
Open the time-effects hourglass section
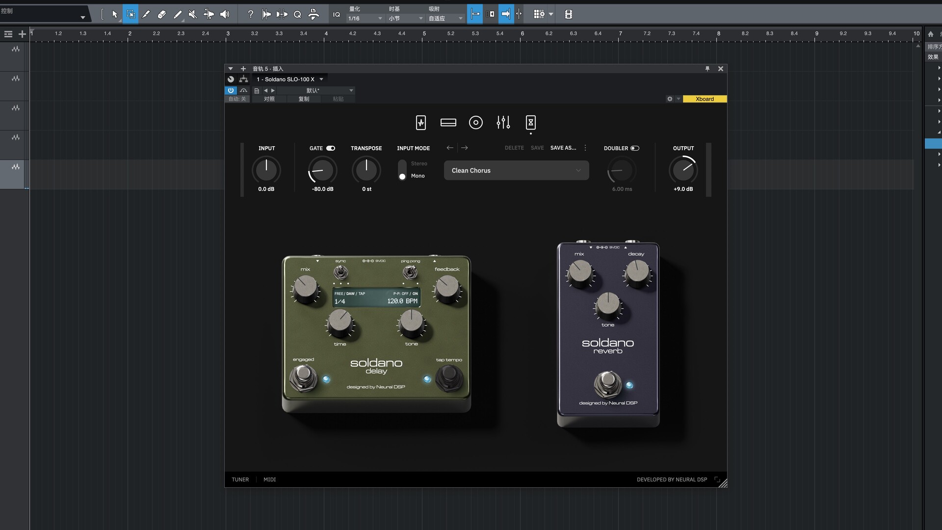coord(530,123)
